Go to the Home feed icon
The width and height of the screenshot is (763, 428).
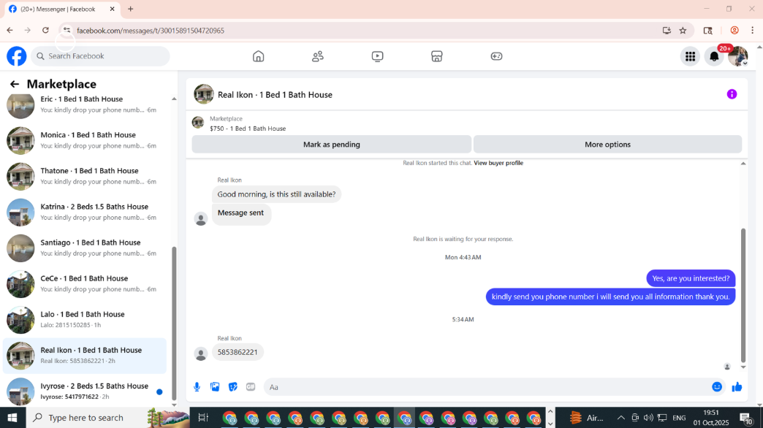coord(259,56)
